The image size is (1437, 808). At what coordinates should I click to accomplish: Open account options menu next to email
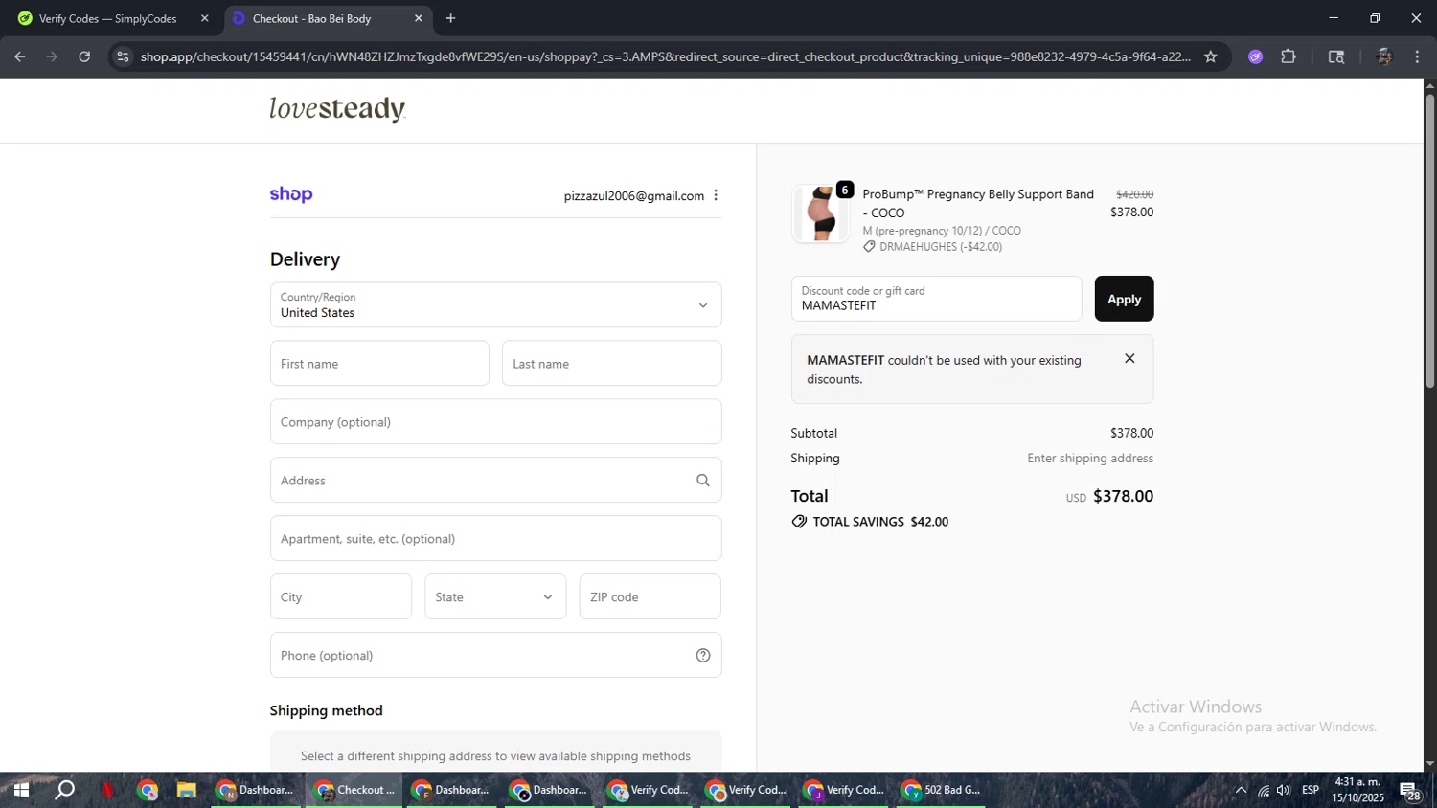(716, 195)
